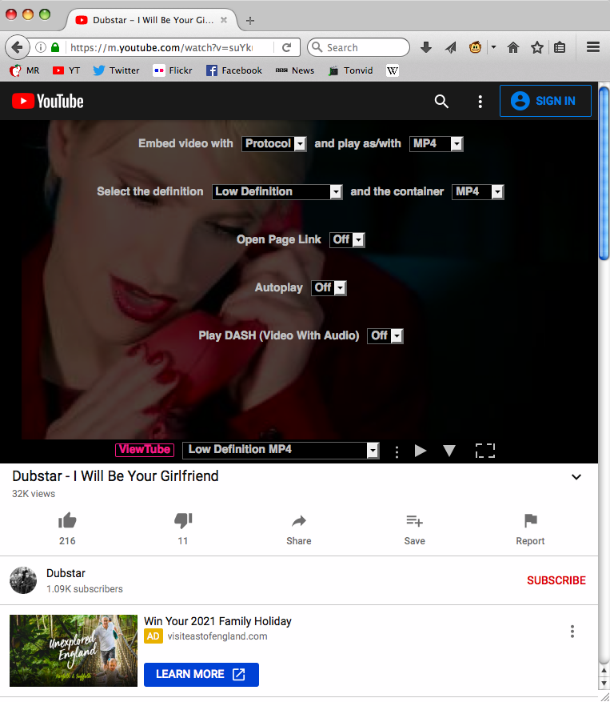This screenshot has width=610, height=702.
Task: Toggle ViewTube fullscreen widesize icon
Action: click(484, 451)
